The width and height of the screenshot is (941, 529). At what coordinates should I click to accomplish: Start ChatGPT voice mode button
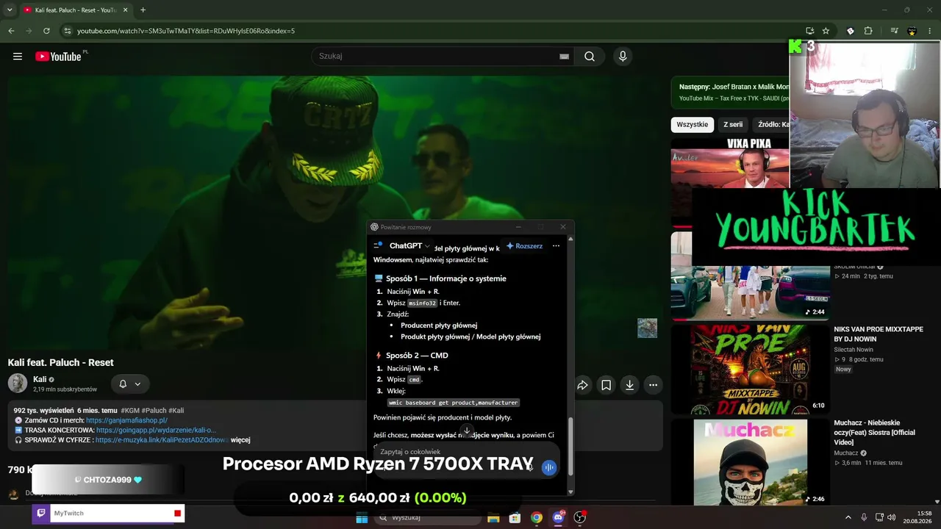(x=549, y=467)
